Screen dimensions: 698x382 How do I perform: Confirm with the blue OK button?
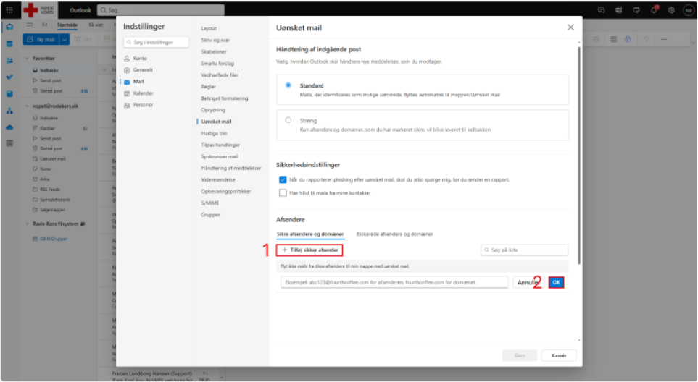(x=556, y=282)
